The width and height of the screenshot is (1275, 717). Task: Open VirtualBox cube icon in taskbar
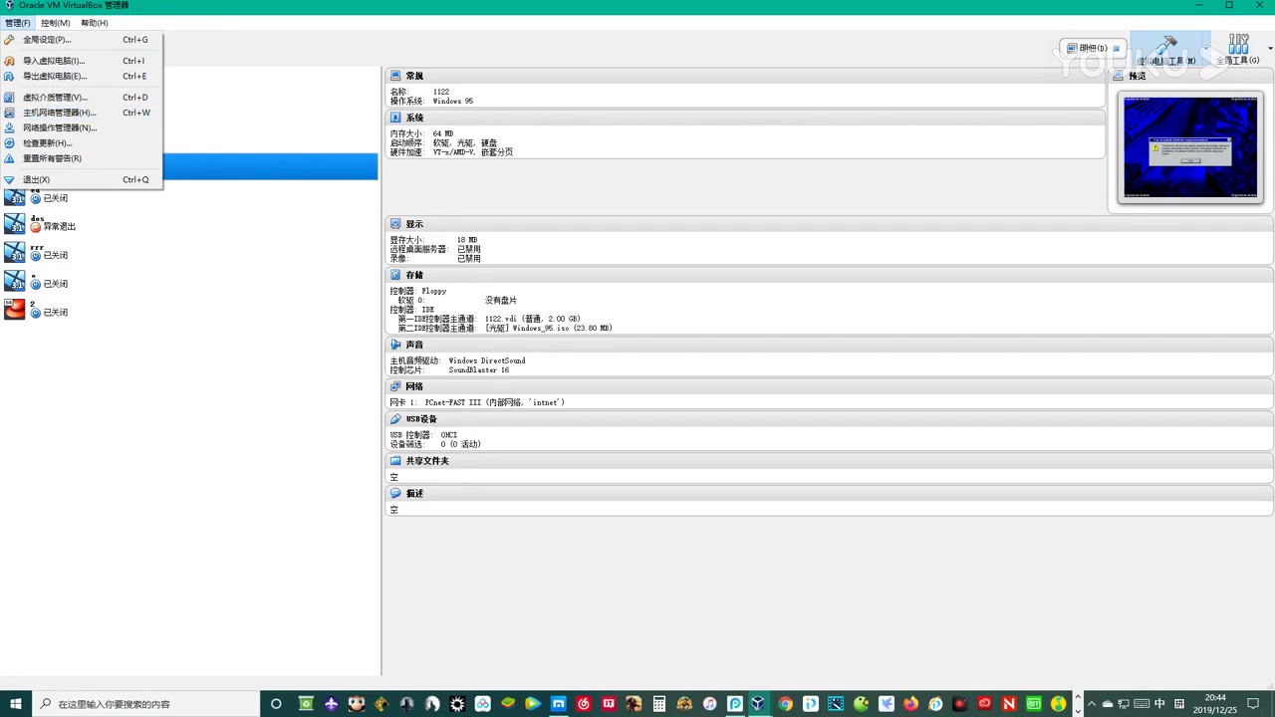[758, 704]
